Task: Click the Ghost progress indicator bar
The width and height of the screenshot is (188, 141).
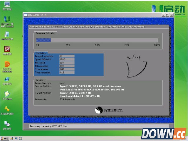Action: pyautogui.click(x=97, y=40)
